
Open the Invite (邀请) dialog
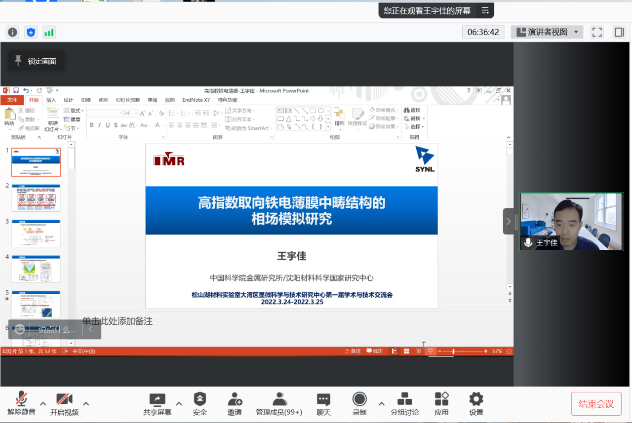pos(235,404)
